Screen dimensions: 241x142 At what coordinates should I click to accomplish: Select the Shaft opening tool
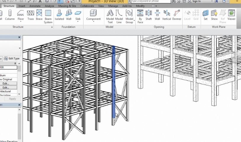click(x=149, y=15)
